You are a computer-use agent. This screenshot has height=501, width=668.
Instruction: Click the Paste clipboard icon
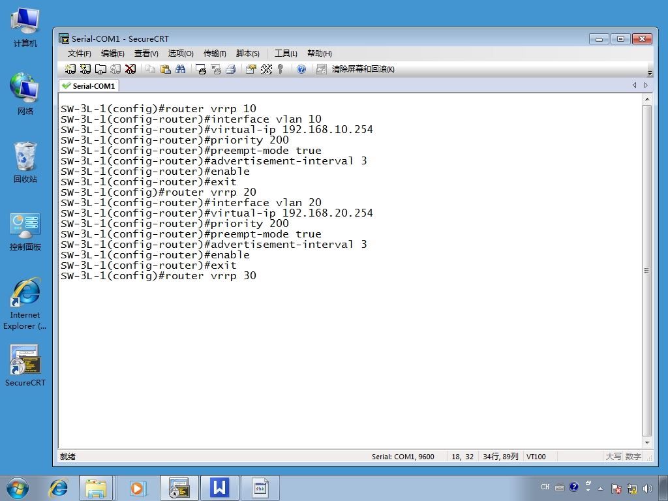tap(165, 69)
